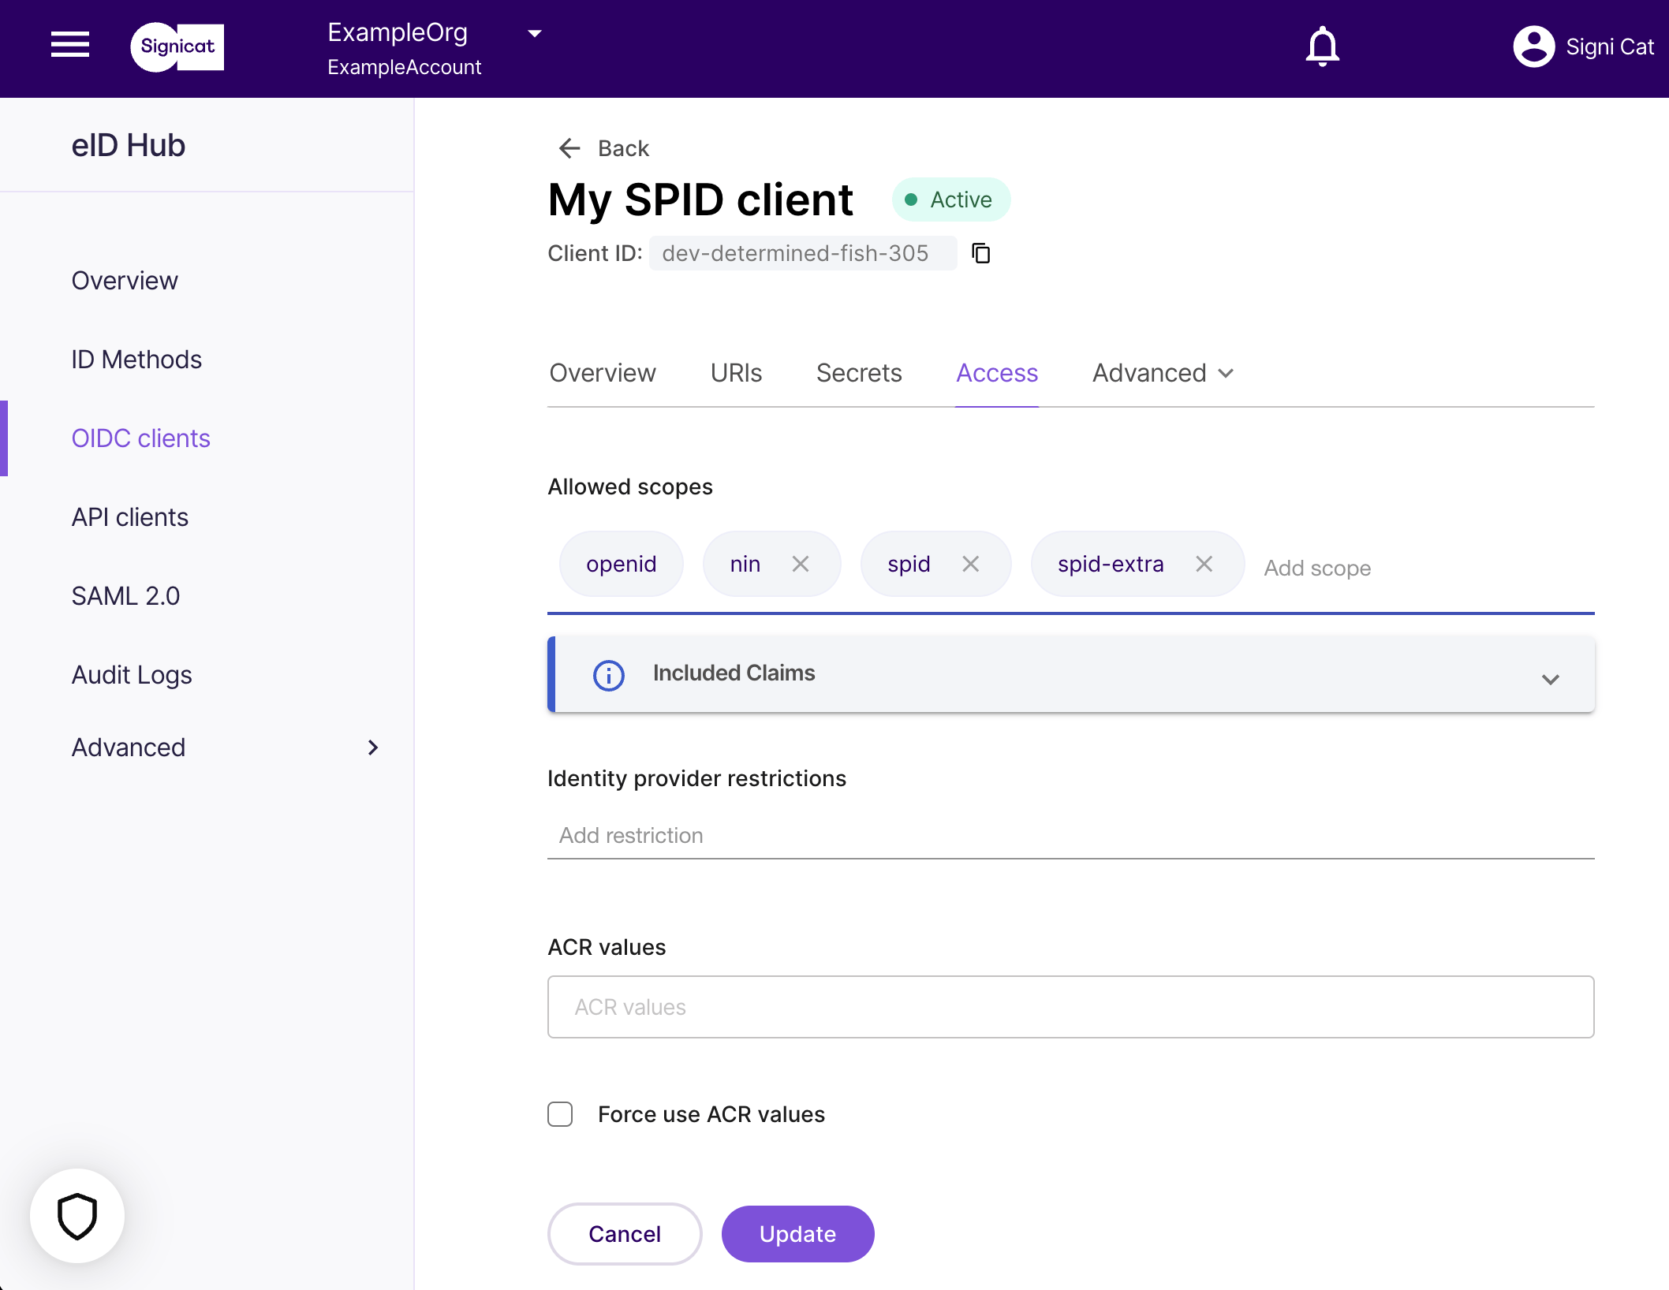Click the user avatar icon
Image resolution: width=1669 pixels, height=1290 pixels.
1531,46
